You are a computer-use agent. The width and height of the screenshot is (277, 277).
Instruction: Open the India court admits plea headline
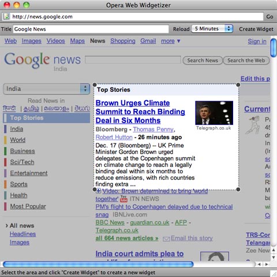(140, 254)
